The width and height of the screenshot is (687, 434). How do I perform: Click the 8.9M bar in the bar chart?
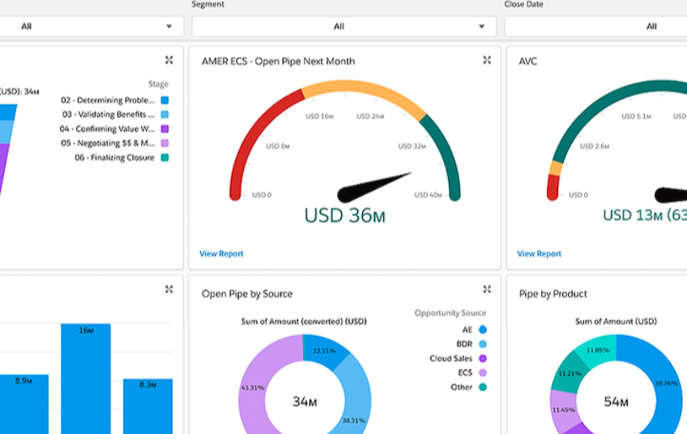point(23,404)
